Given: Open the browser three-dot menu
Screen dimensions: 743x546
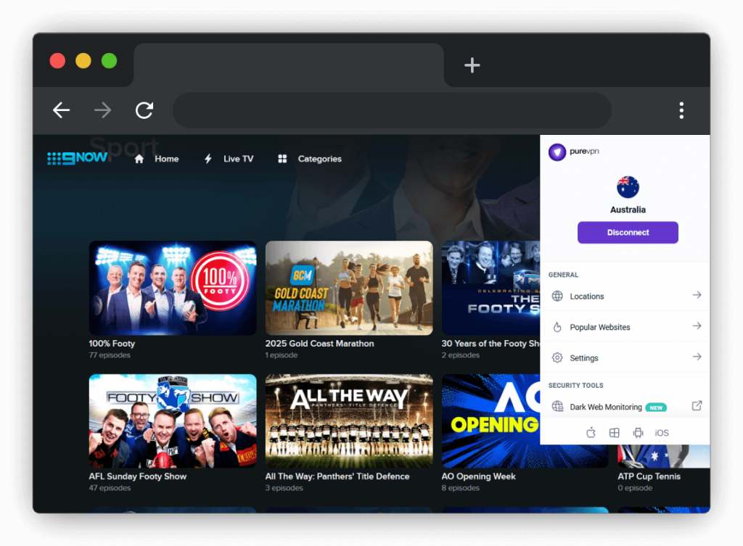Looking at the screenshot, I should 681,110.
